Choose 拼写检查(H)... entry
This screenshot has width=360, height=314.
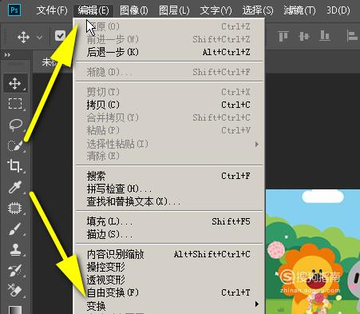(x=169, y=189)
